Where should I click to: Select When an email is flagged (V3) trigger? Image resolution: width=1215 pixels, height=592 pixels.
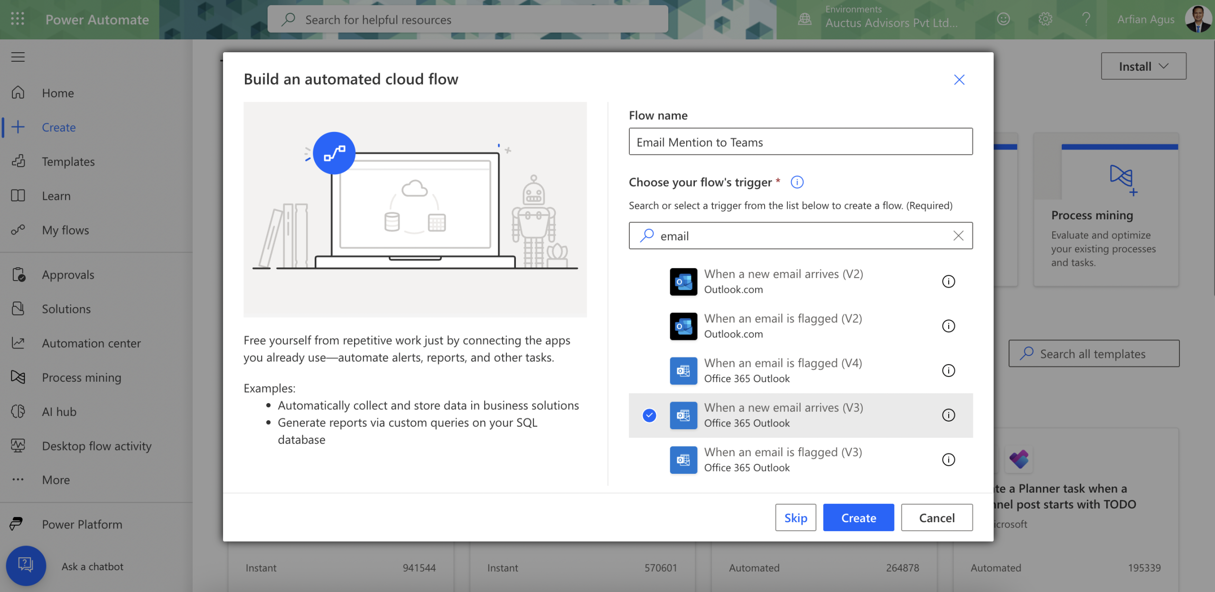click(801, 460)
